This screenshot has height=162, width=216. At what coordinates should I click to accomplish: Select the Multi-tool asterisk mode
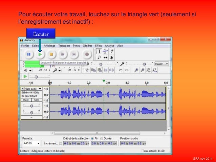(x=112, y=57)
